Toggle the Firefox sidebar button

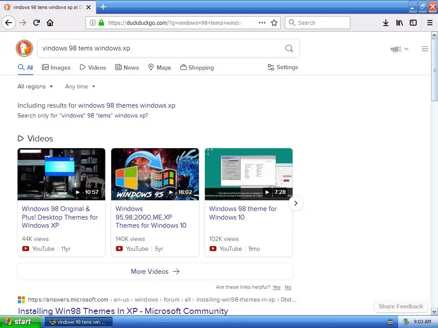click(x=413, y=23)
